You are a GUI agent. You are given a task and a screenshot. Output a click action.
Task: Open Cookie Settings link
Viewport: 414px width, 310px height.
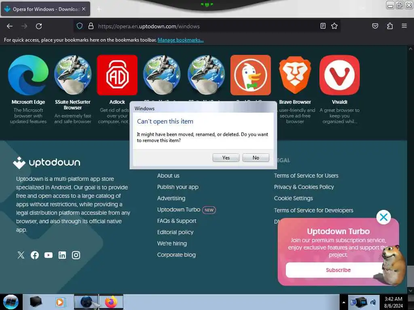294,198
